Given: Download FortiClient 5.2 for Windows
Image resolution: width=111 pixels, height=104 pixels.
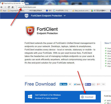Looking at the screenshot, I should click(88, 97).
